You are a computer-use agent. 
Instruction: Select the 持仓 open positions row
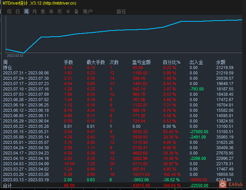pos(118,68)
